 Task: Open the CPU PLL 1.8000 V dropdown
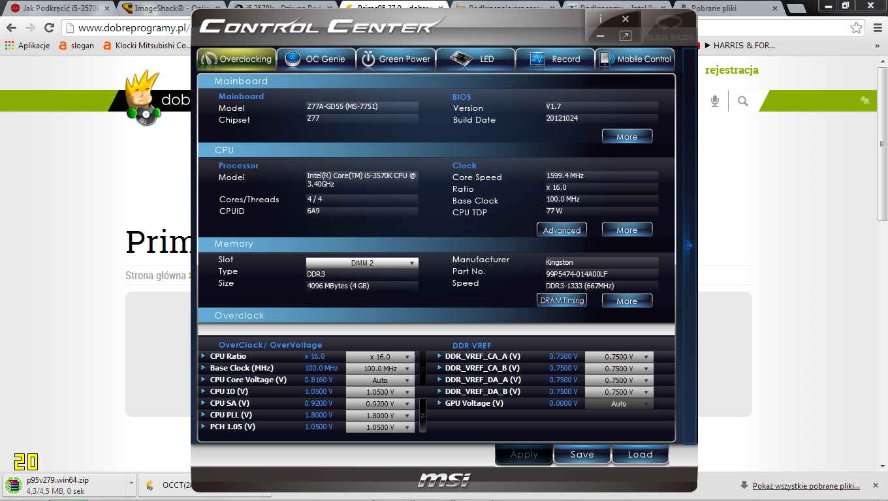tap(380, 416)
